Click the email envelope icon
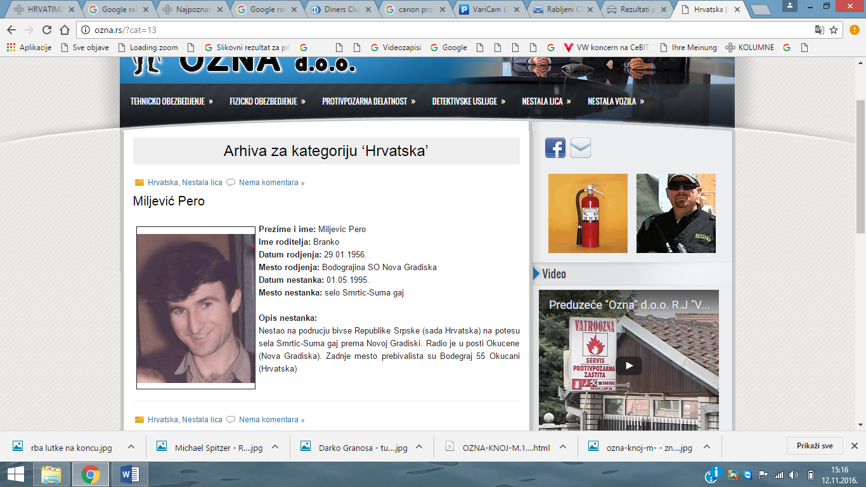 (580, 148)
